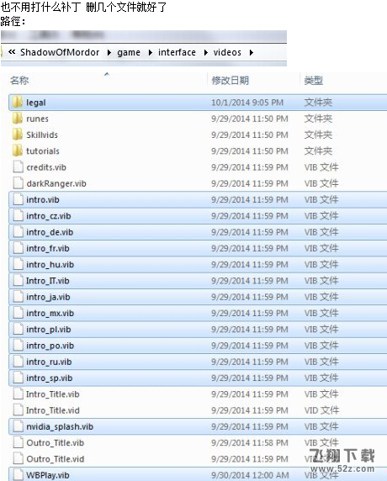Go to game folder in address bar
The height and width of the screenshot is (481, 387).
point(129,53)
